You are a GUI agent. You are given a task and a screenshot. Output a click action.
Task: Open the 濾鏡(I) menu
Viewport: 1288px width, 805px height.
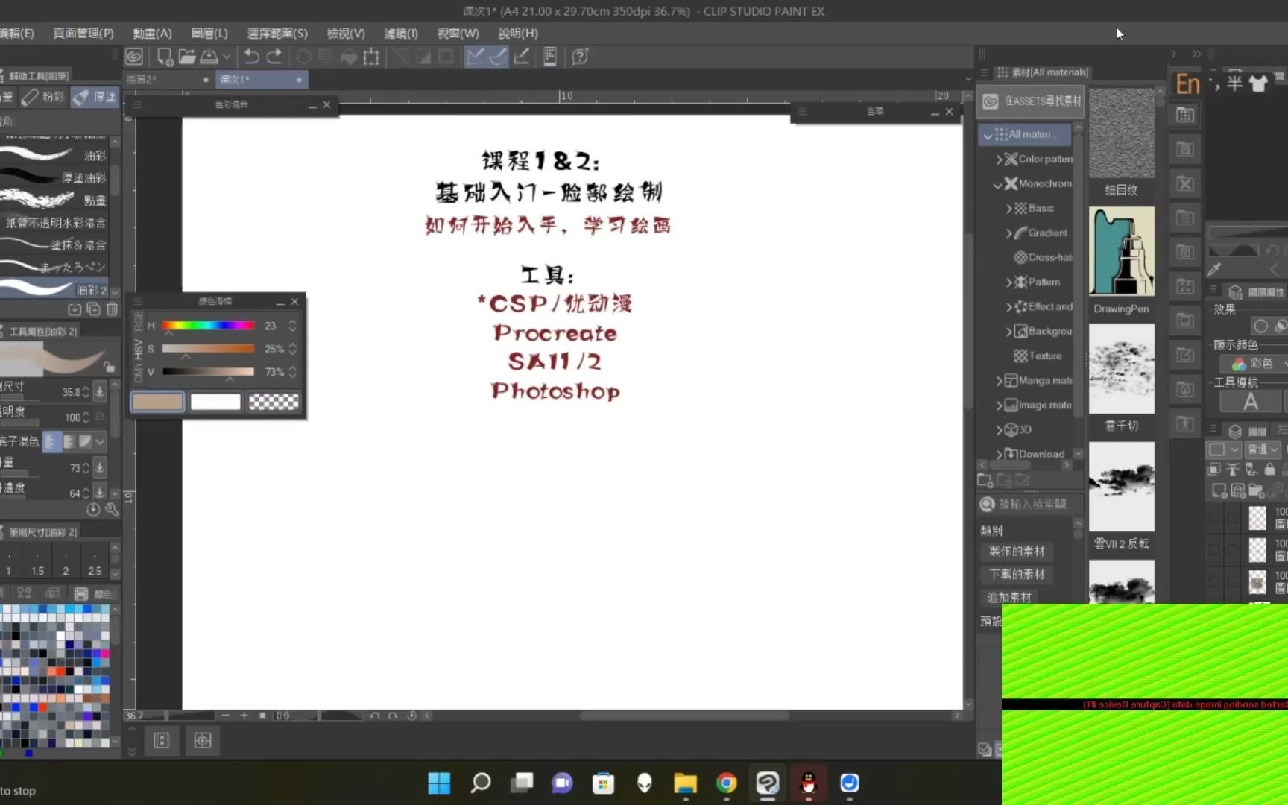tap(401, 33)
